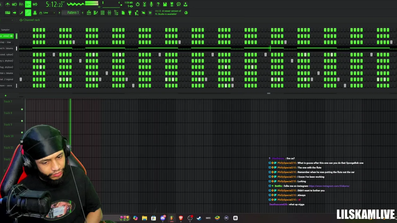Select Track 8 in playlist

[8, 113]
